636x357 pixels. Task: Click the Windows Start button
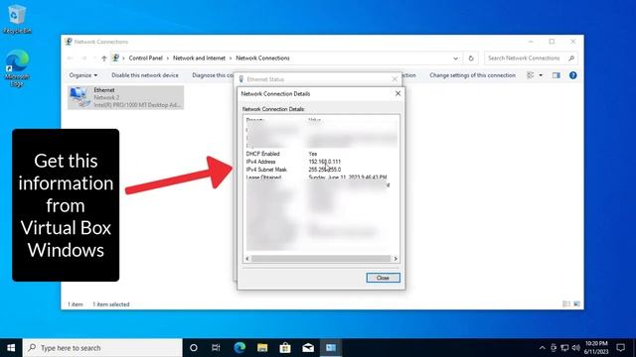click(x=11, y=348)
